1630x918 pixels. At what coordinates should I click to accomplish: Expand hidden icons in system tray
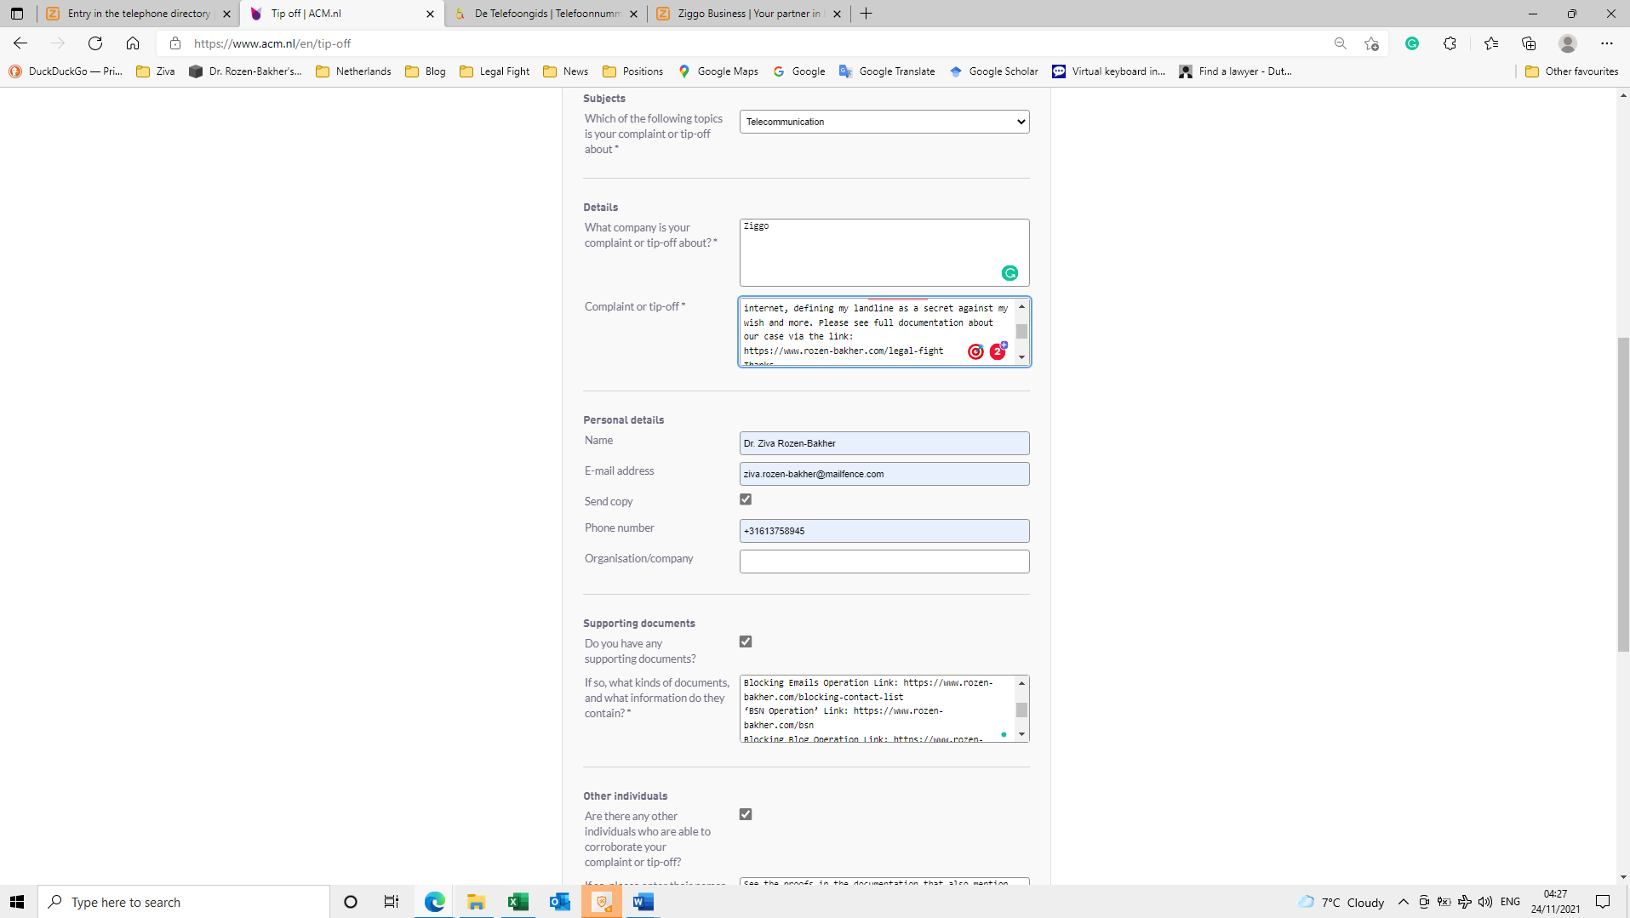pyautogui.click(x=1403, y=902)
